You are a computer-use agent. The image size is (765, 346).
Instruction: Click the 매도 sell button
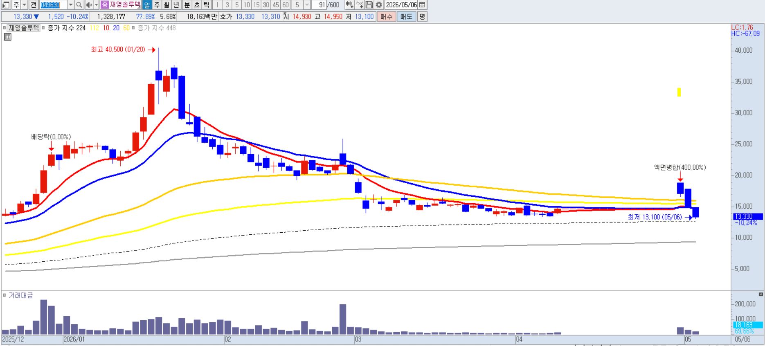click(x=406, y=16)
